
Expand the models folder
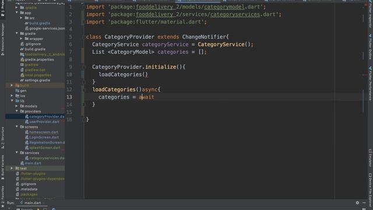coord(17,106)
